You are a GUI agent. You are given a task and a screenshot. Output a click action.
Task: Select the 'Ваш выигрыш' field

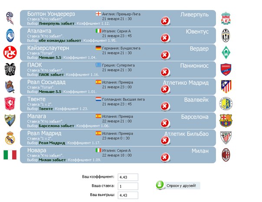pos(128,195)
